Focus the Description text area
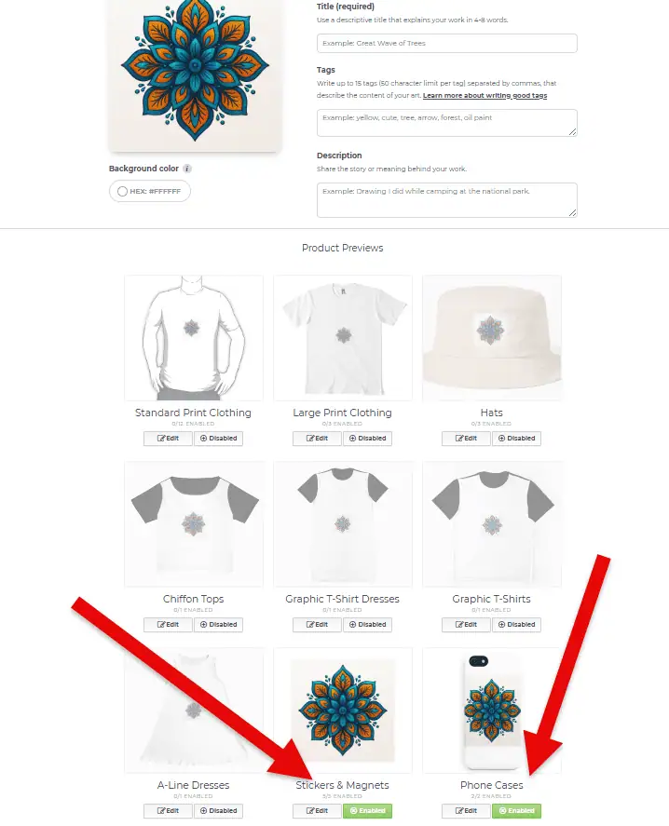 tap(446, 199)
